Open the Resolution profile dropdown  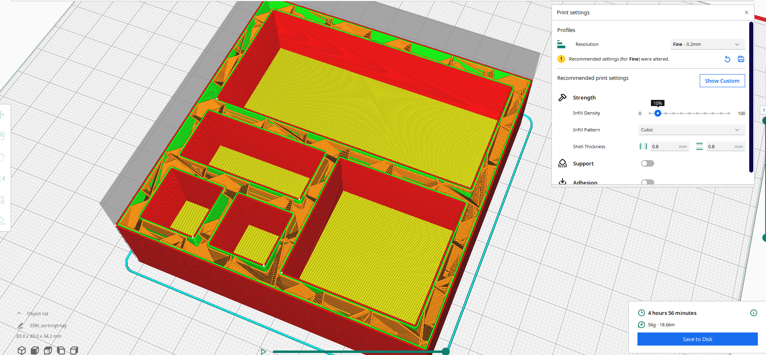click(x=707, y=44)
